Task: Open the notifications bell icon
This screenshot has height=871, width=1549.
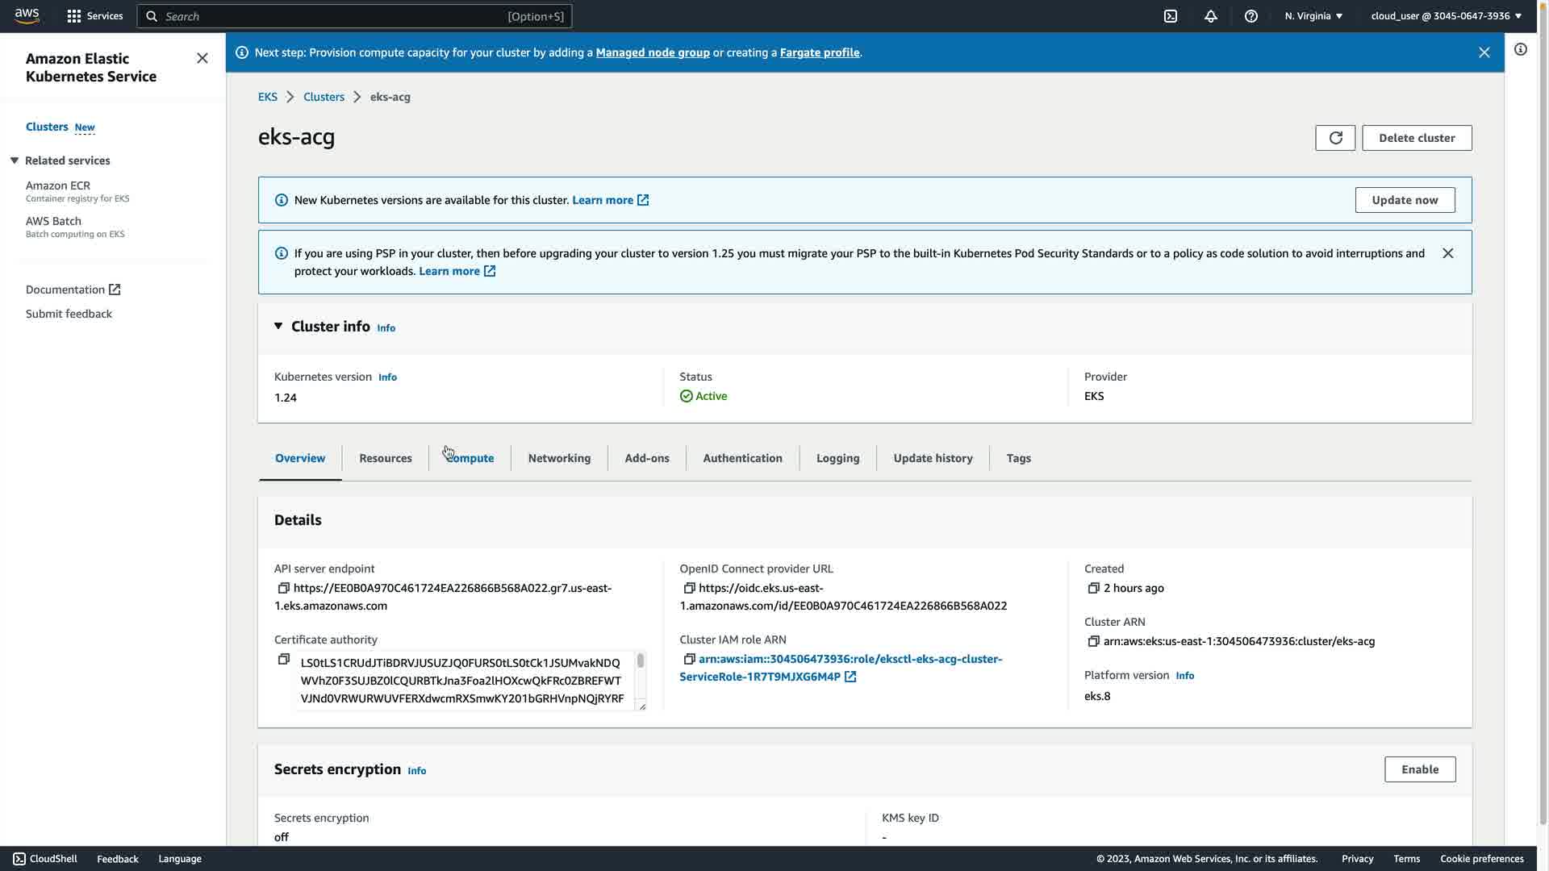Action: (1211, 16)
